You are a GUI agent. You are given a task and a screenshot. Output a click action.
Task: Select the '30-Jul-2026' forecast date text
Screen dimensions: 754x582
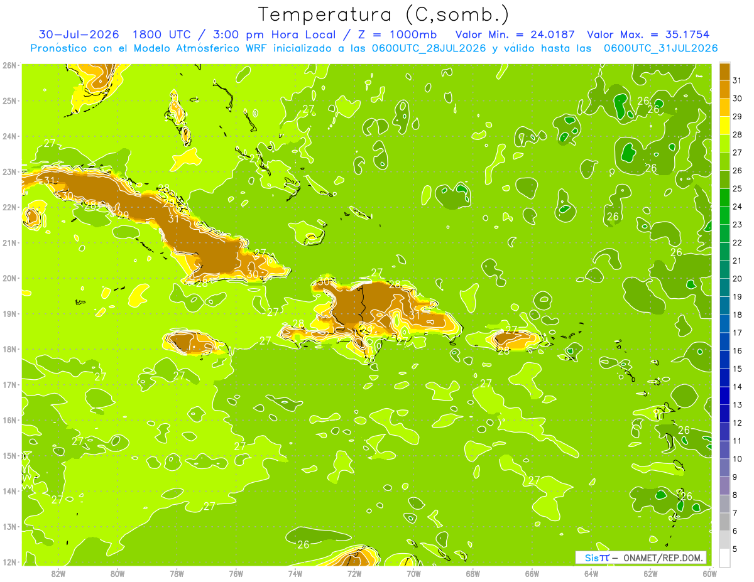point(79,35)
